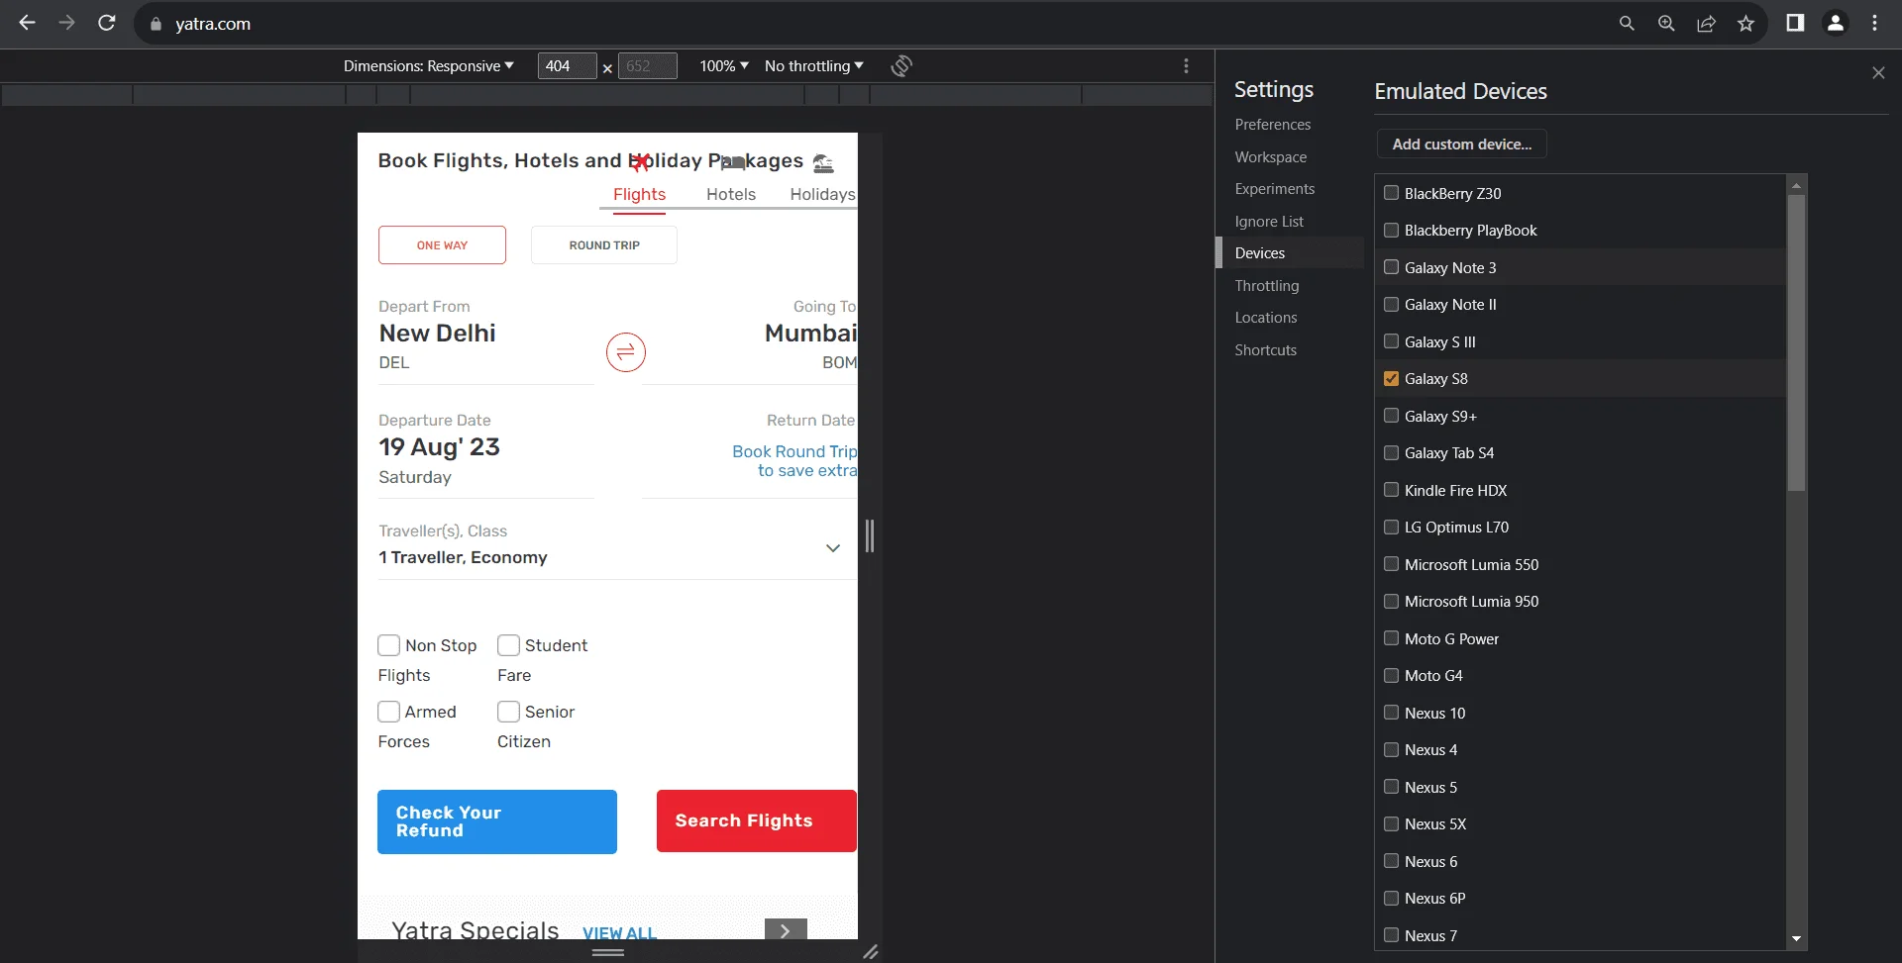Click the Search Flights button
The image size is (1902, 963).
pos(757,820)
